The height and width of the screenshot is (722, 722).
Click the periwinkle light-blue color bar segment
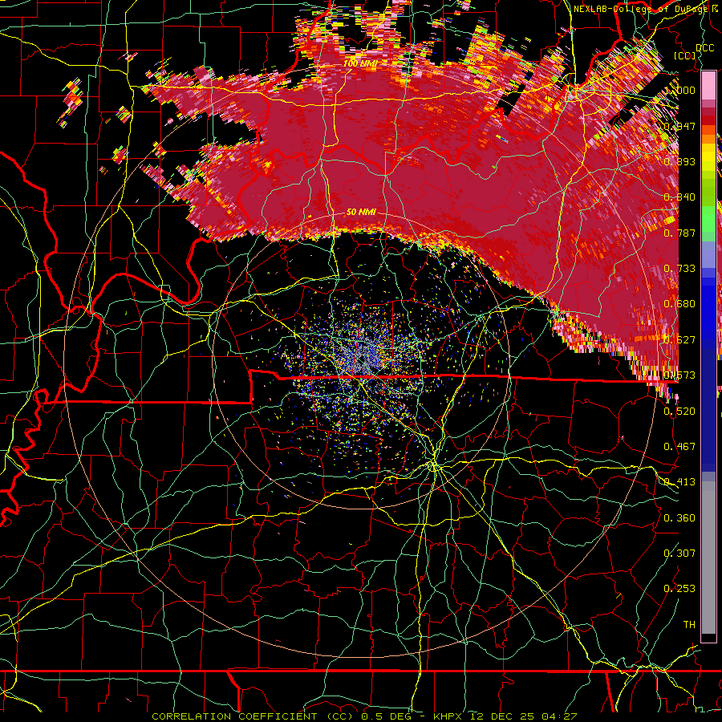click(x=708, y=256)
